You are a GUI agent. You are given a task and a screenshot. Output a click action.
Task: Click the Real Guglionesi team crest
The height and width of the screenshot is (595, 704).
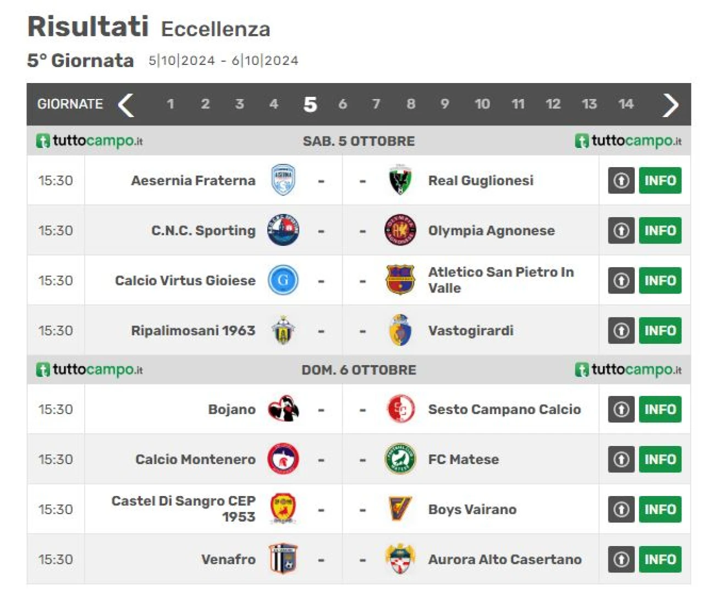400,180
